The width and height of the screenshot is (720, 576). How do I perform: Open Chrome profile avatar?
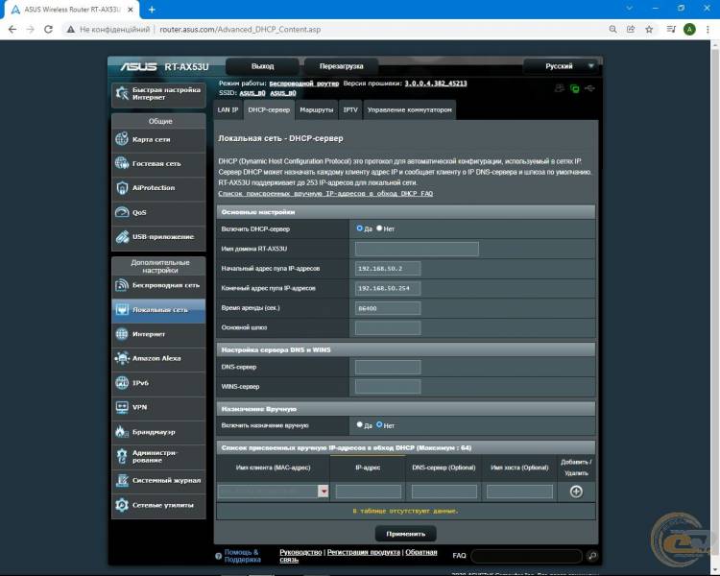(x=689, y=30)
